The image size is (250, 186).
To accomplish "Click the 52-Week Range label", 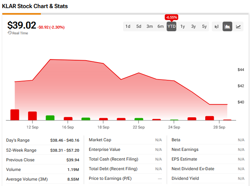I will [21, 150].
